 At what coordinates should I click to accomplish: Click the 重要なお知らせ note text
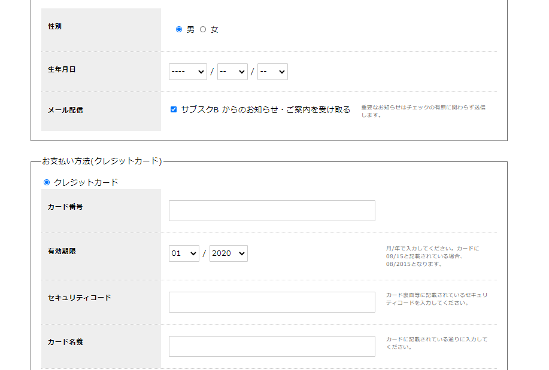[423, 111]
